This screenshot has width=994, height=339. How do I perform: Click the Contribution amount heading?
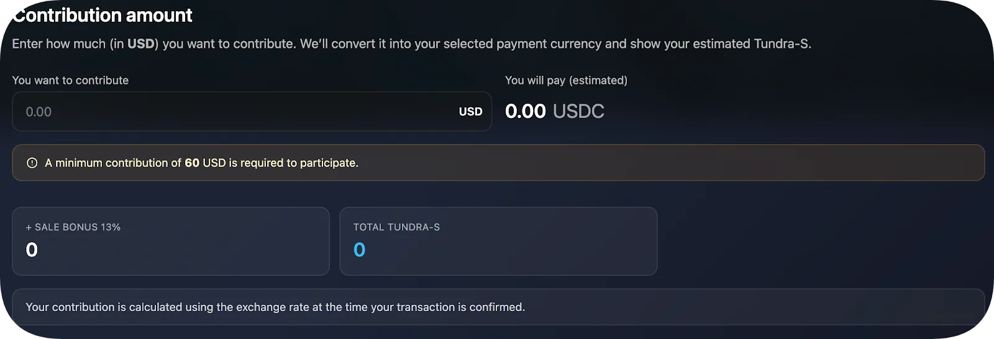point(103,15)
